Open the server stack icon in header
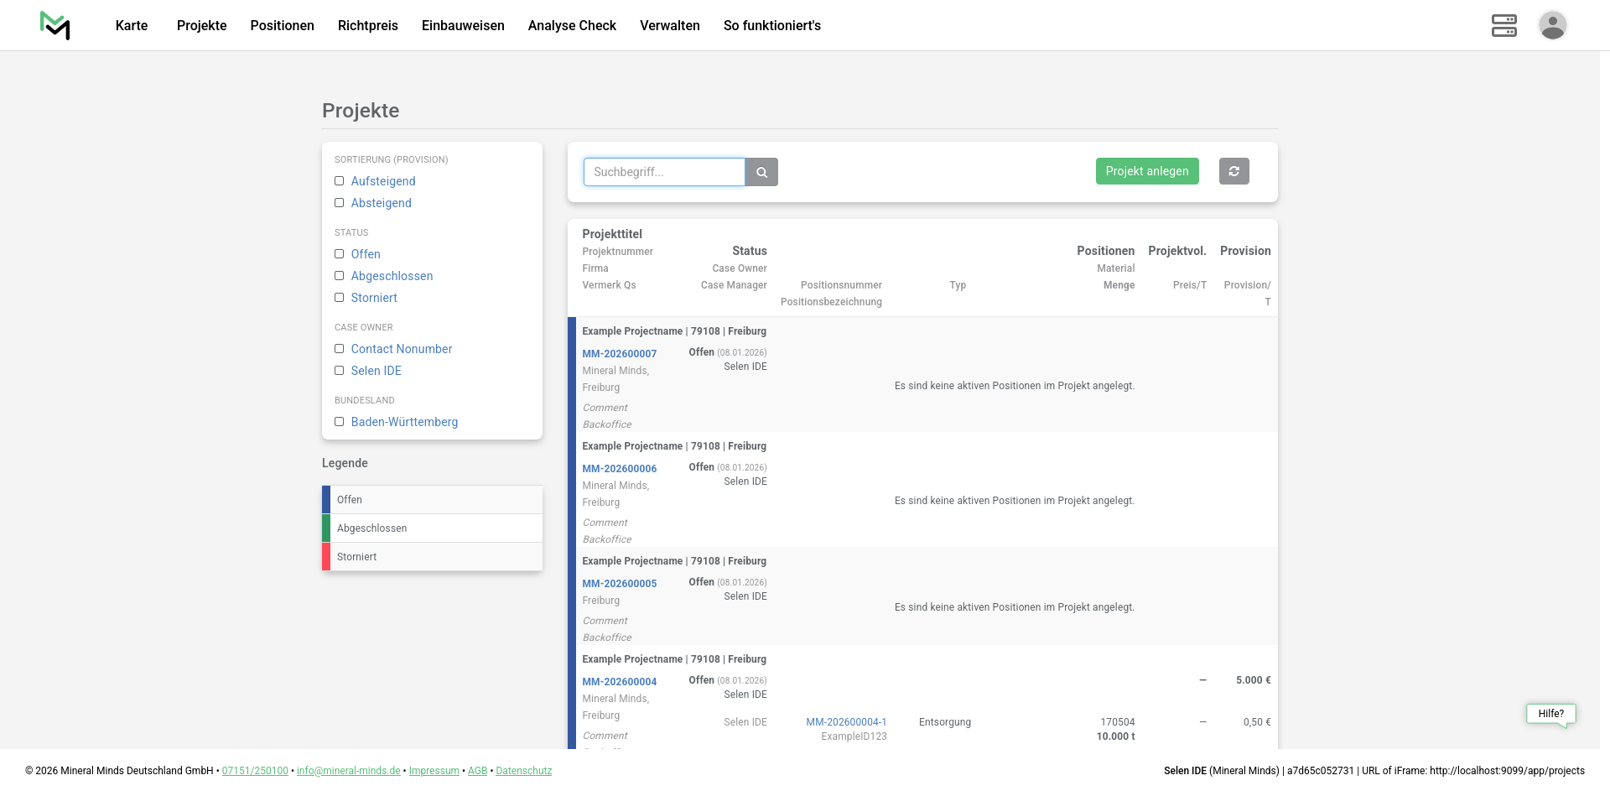The width and height of the screenshot is (1610, 791). [1504, 25]
